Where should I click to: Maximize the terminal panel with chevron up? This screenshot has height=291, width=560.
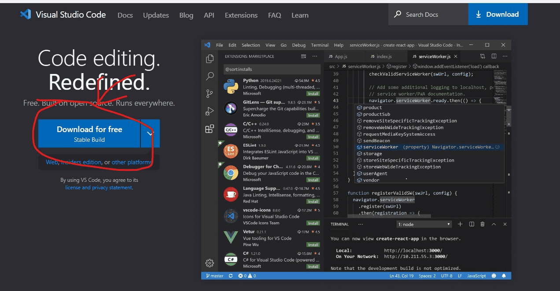(494, 224)
